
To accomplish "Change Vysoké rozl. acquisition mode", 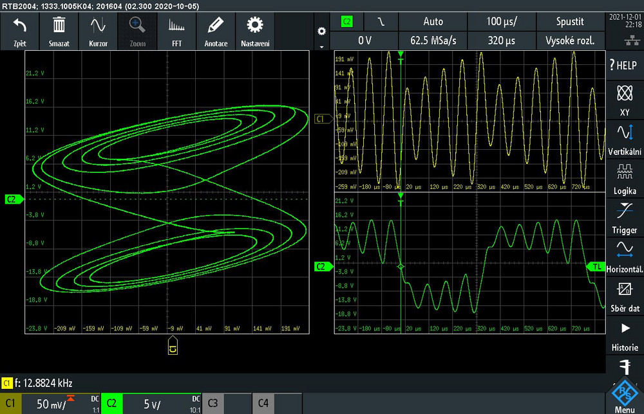I will 570,40.
